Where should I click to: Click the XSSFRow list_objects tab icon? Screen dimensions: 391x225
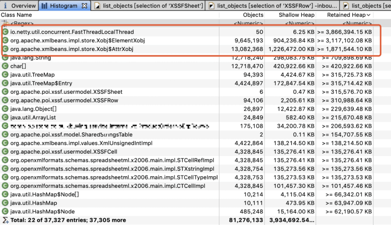(x=211, y=6)
